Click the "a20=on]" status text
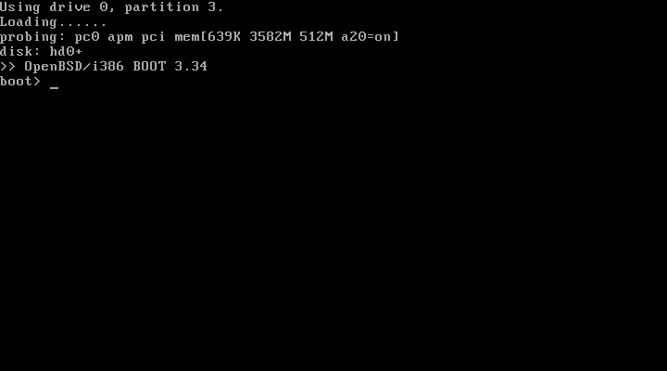Viewport: 667px width, 371px height. tap(370, 36)
